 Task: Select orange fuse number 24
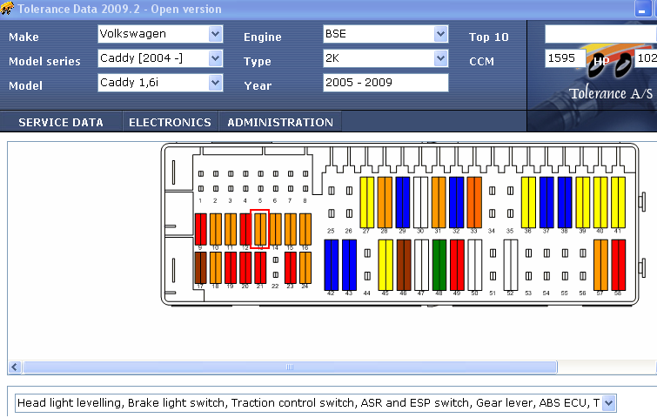point(305,267)
